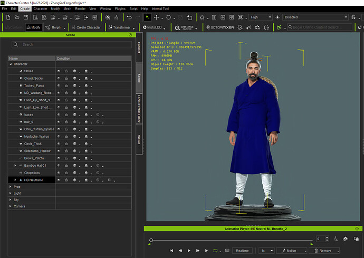This screenshot has height=258, width=364.
Task: Open the Mesh menu
Action: point(68,8)
